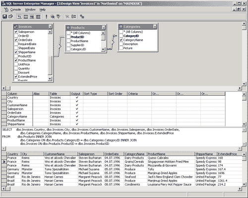Viewport: 248px width, 198px height.
Task: Select the 'Tofu' product cell in results
Action: click(171, 169)
